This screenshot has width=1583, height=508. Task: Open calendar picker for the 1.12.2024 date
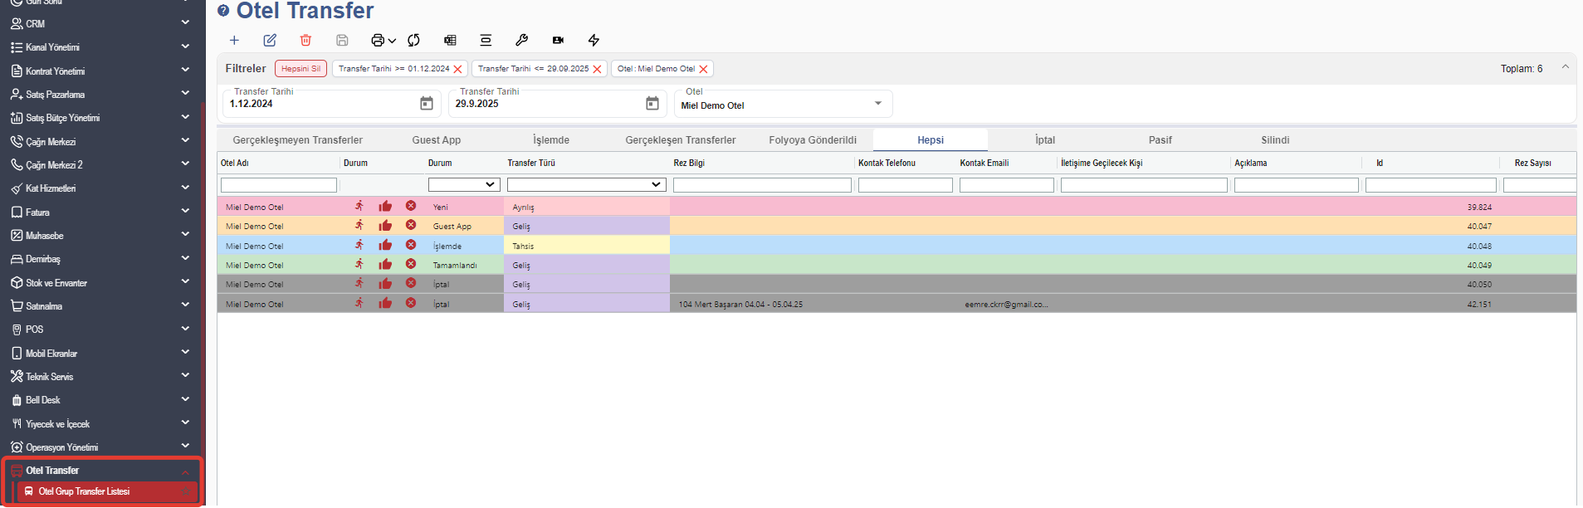(x=426, y=104)
